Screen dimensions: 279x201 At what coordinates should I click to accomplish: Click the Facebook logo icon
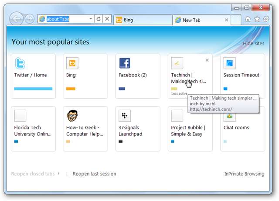pyautogui.click(x=125, y=63)
